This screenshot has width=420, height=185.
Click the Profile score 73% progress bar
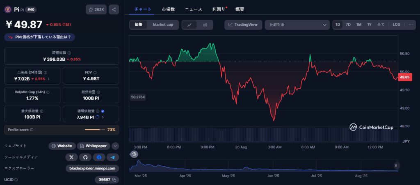95,130
